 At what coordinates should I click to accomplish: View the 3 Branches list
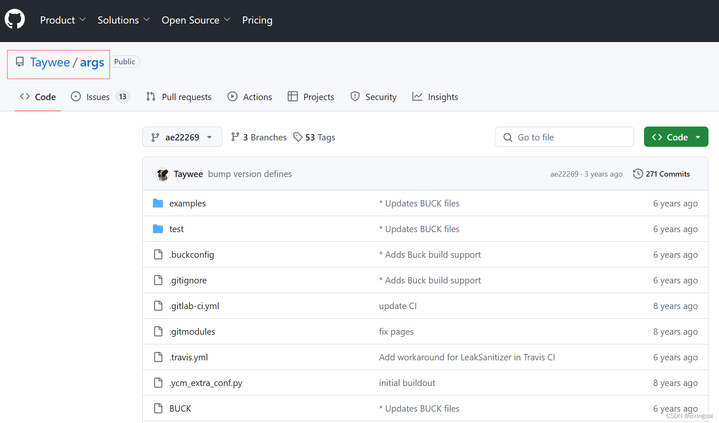[x=259, y=137]
